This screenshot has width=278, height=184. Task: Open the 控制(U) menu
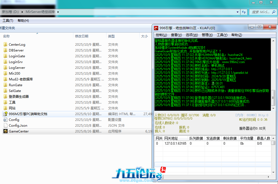(161, 35)
